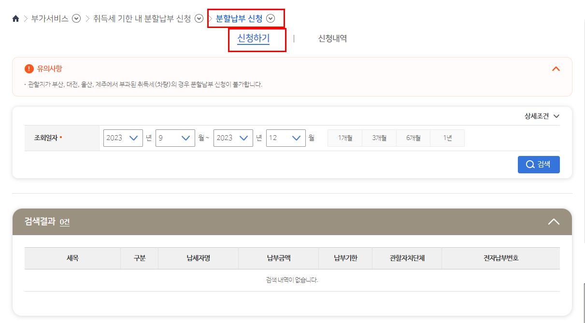Collapse the 검색결과 panel using its chevron

pyautogui.click(x=553, y=222)
